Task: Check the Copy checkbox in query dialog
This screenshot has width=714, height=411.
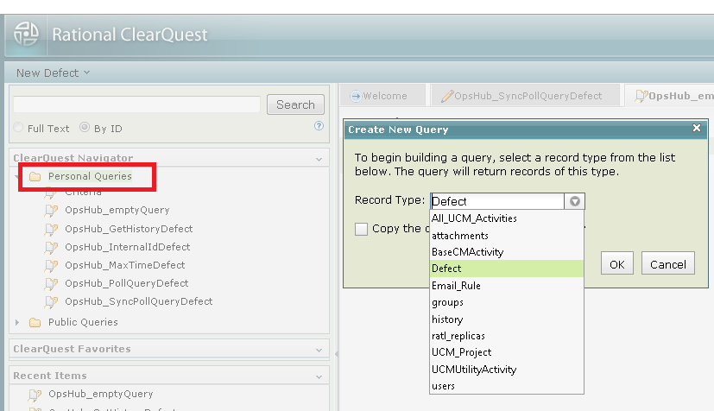Action: click(x=362, y=229)
